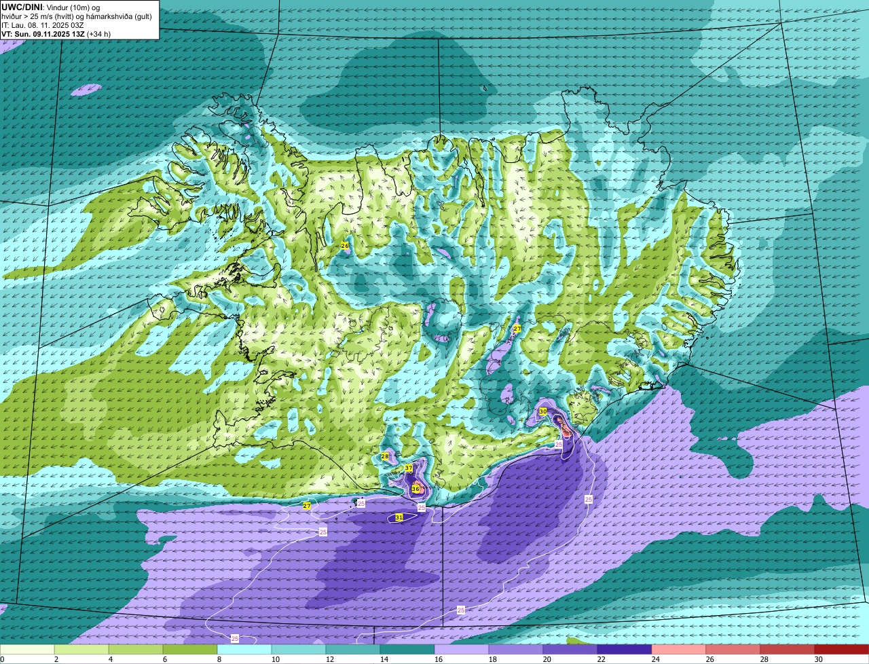Select the 8–10 m/s pale cyan legend swatch
The image size is (869, 664).
[x=244, y=650]
